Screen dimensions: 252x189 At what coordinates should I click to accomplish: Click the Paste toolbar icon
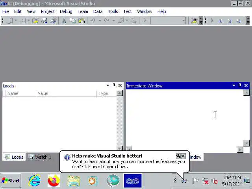(82, 20)
